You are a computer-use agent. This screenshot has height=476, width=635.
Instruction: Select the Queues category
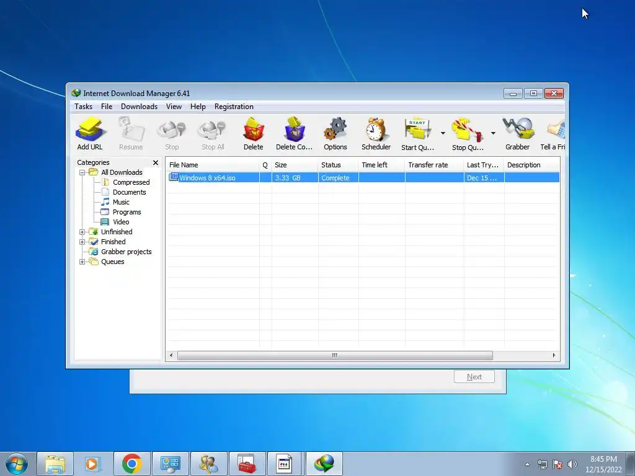113,262
